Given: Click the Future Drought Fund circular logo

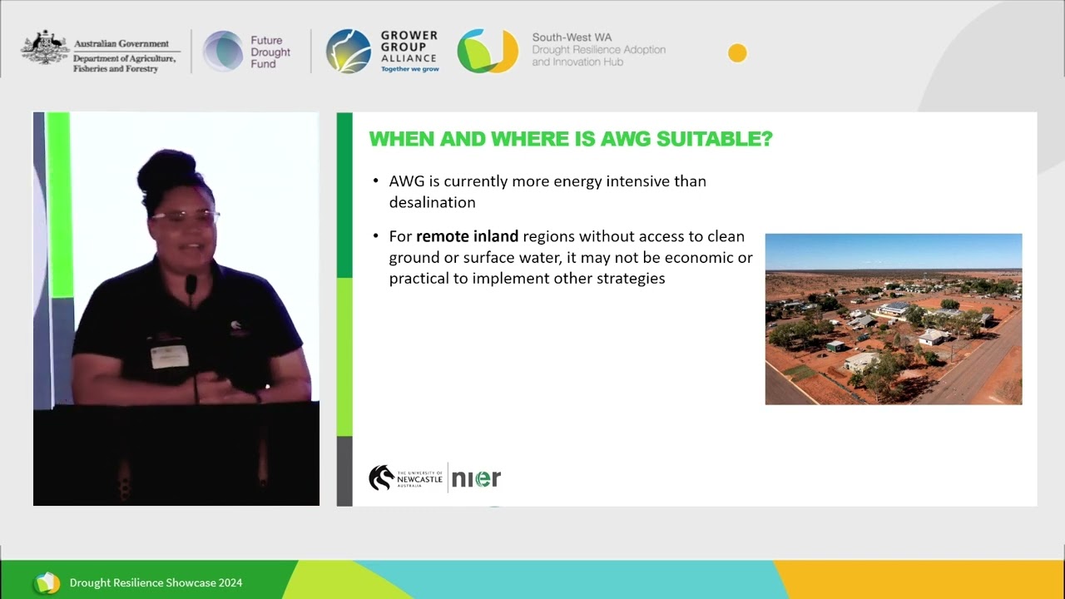Looking at the screenshot, I should point(223,52).
